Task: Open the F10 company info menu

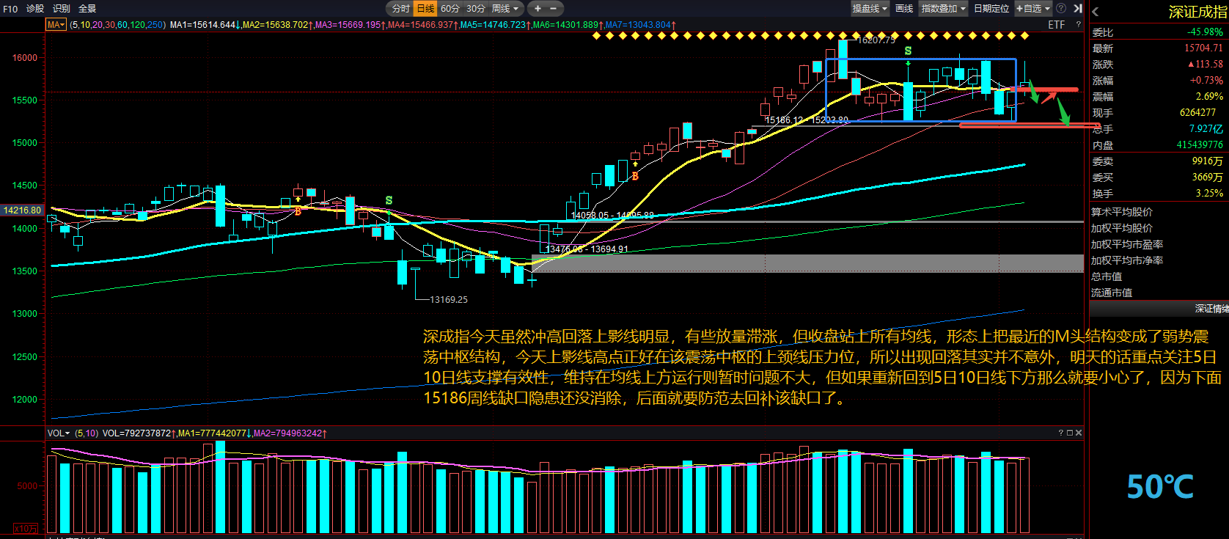Action: 10,9
